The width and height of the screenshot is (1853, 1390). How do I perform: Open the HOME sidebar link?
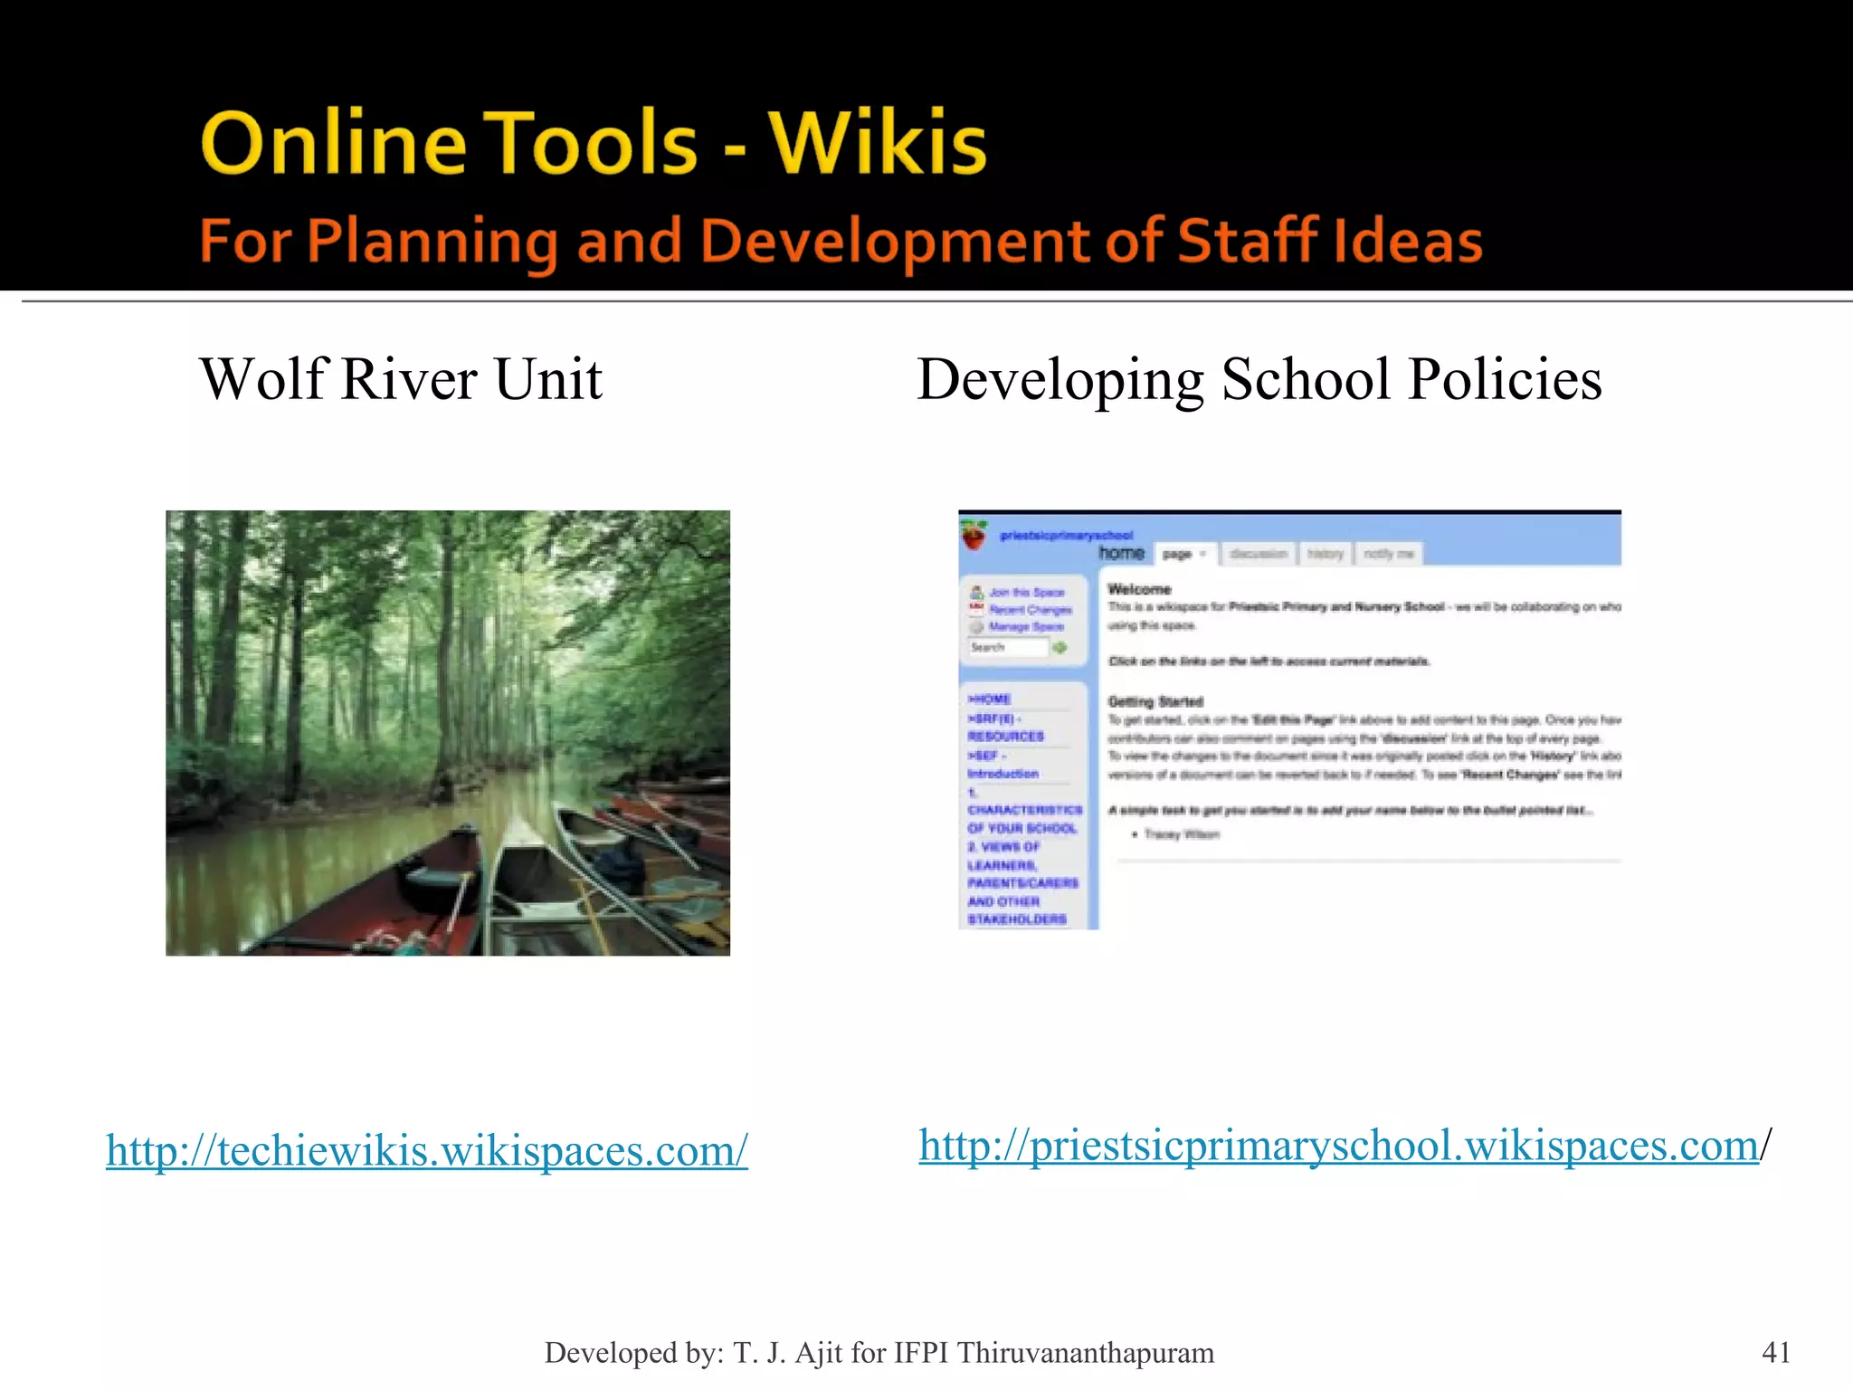(989, 700)
